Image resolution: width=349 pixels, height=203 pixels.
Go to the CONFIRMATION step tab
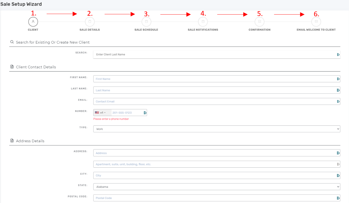pyautogui.click(x=260, y=30)
